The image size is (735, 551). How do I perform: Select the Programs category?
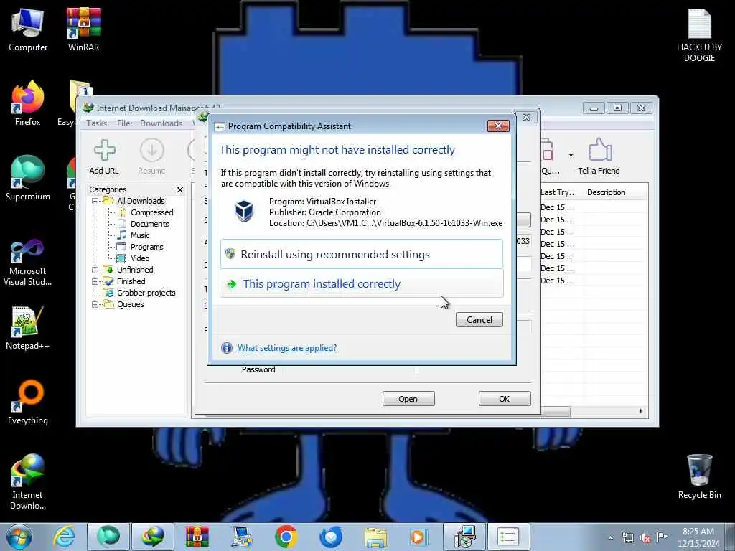(x=140, y=247)
